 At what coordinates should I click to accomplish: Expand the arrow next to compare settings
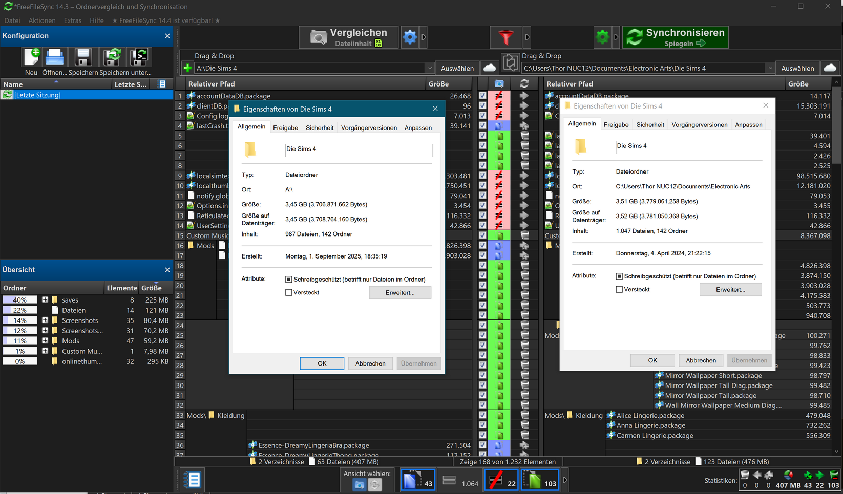[x=424, y=37]
